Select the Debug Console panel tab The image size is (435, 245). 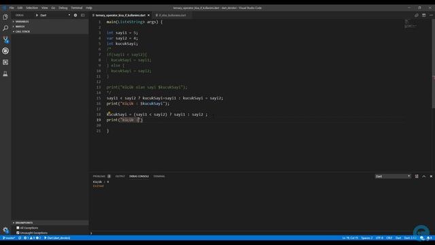(x=139, y=176)
